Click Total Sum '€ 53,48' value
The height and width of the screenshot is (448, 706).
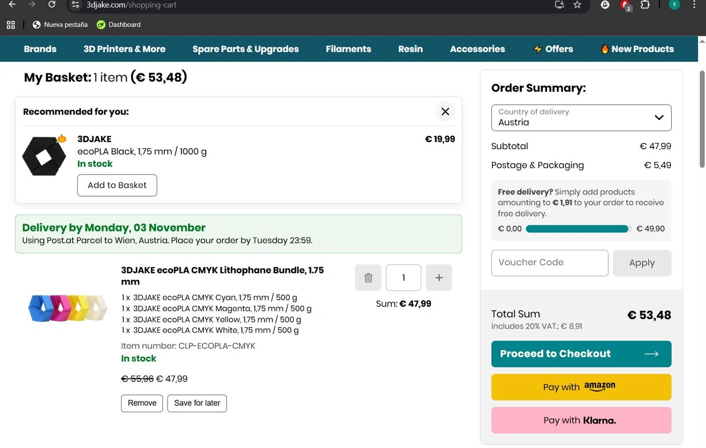coord(649,315)
